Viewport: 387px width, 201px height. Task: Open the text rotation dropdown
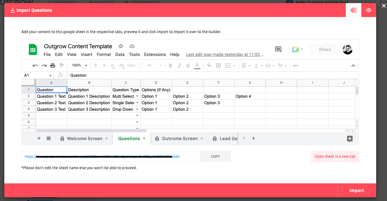coord(282,66)
